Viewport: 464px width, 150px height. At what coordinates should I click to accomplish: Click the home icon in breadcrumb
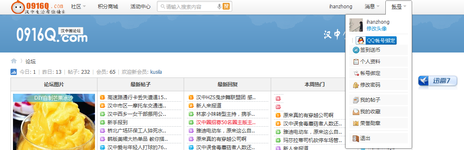tap(14, 61)
